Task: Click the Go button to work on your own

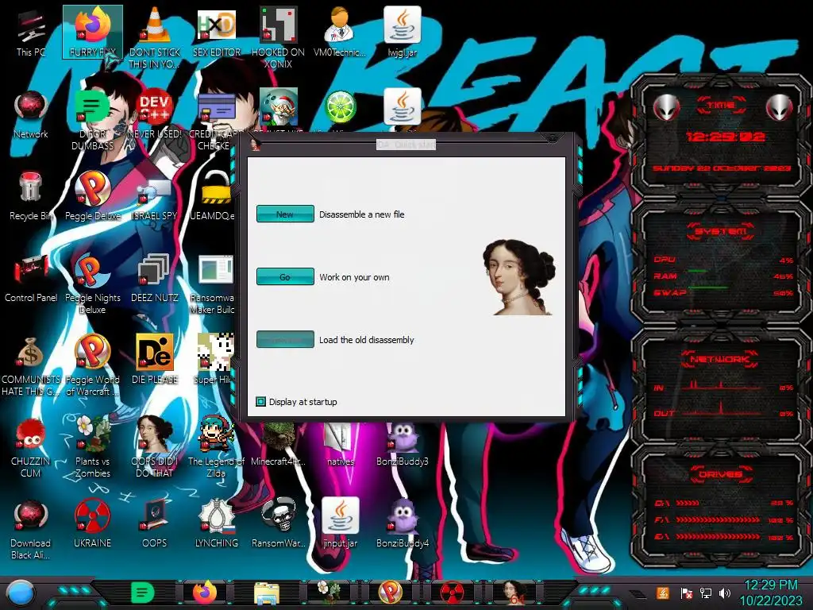Action: pyautogui.click(x=285, y=276)
